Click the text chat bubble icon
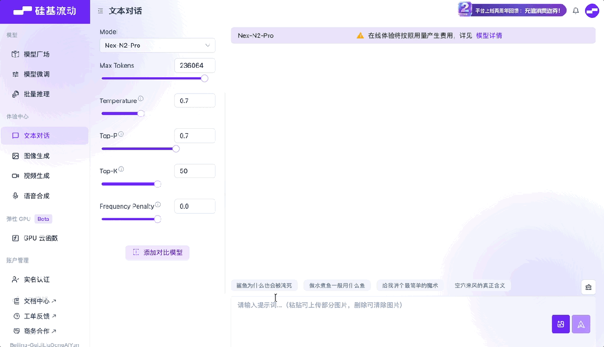This screenshot has height=347, width=604. click(x=16, y=135)
